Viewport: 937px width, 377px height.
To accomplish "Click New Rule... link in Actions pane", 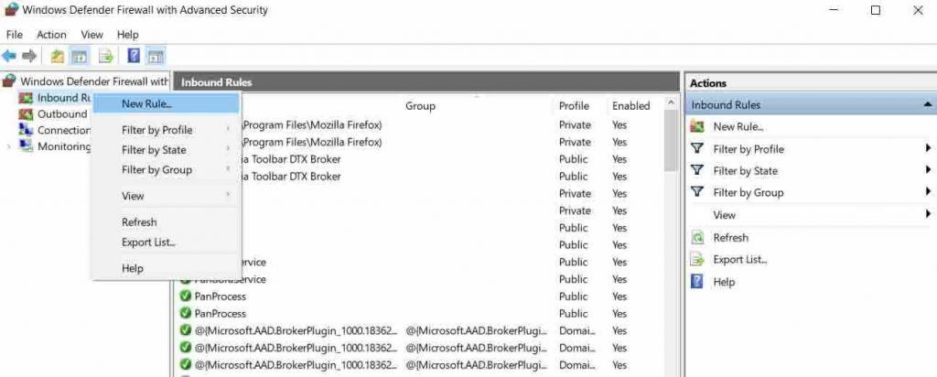I will pyautogui.click(x=738, y=126).
